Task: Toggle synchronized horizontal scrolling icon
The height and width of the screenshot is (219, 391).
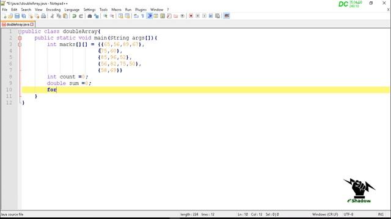Action: (128, 16)
